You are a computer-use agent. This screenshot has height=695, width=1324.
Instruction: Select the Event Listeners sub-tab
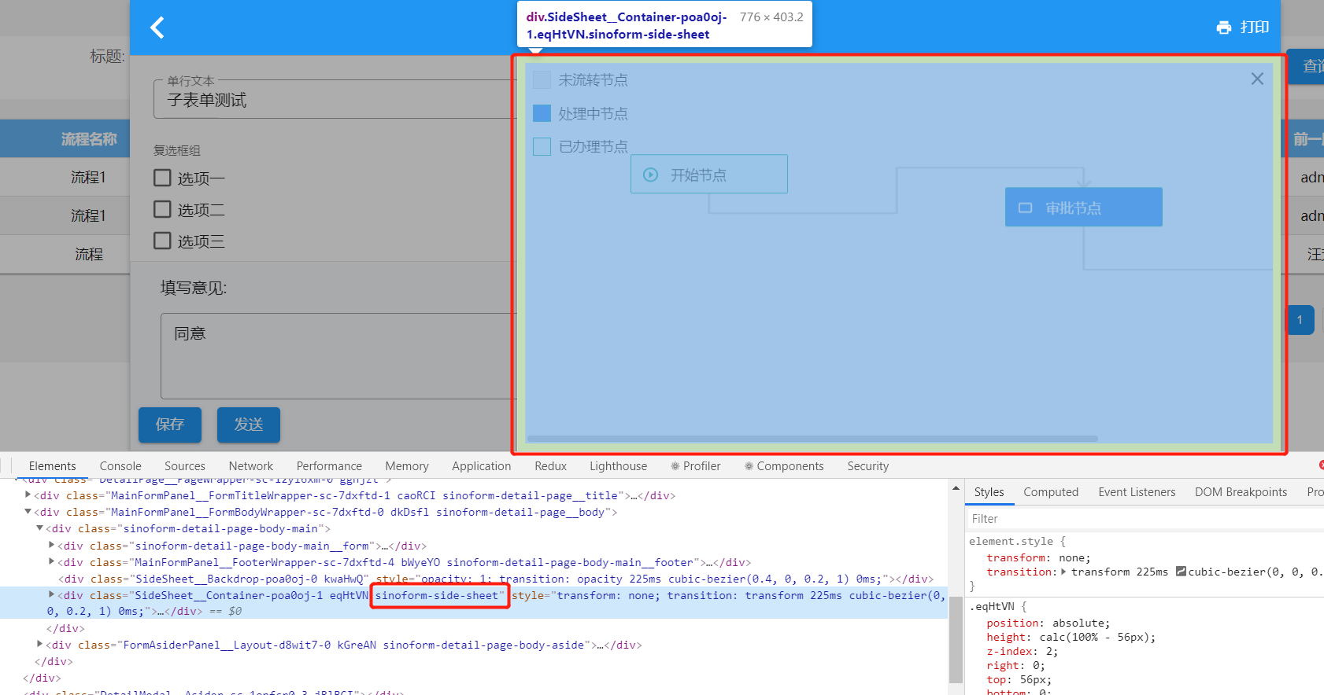[1137, 492]
